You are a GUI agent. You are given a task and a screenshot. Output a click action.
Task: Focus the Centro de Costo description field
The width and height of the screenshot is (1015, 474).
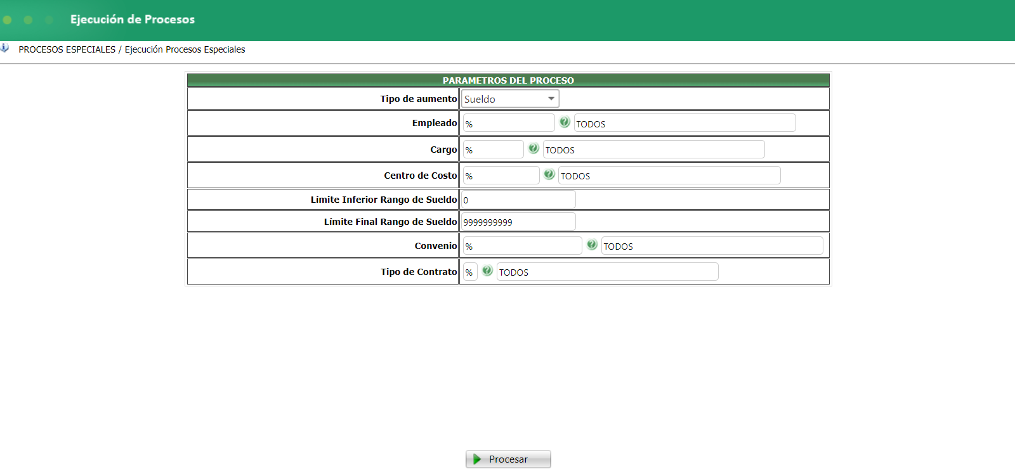click(669, 175)
